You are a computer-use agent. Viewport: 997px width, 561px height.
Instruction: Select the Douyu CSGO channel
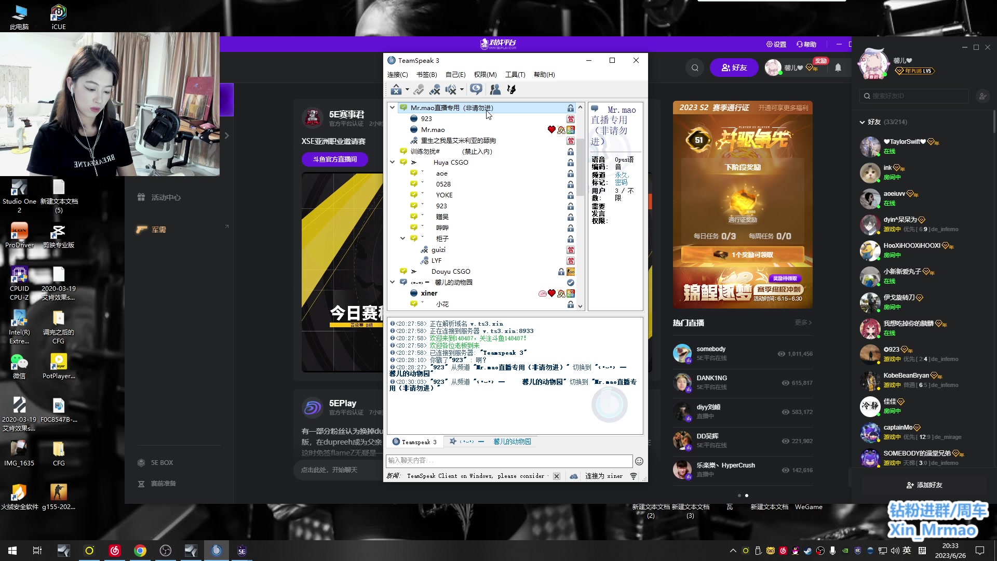[x=451, y=271]
